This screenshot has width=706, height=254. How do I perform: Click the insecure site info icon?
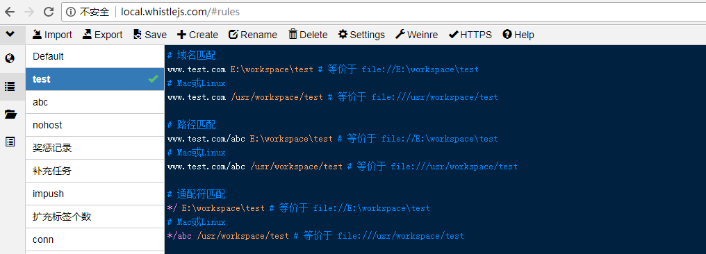[71, 12]
